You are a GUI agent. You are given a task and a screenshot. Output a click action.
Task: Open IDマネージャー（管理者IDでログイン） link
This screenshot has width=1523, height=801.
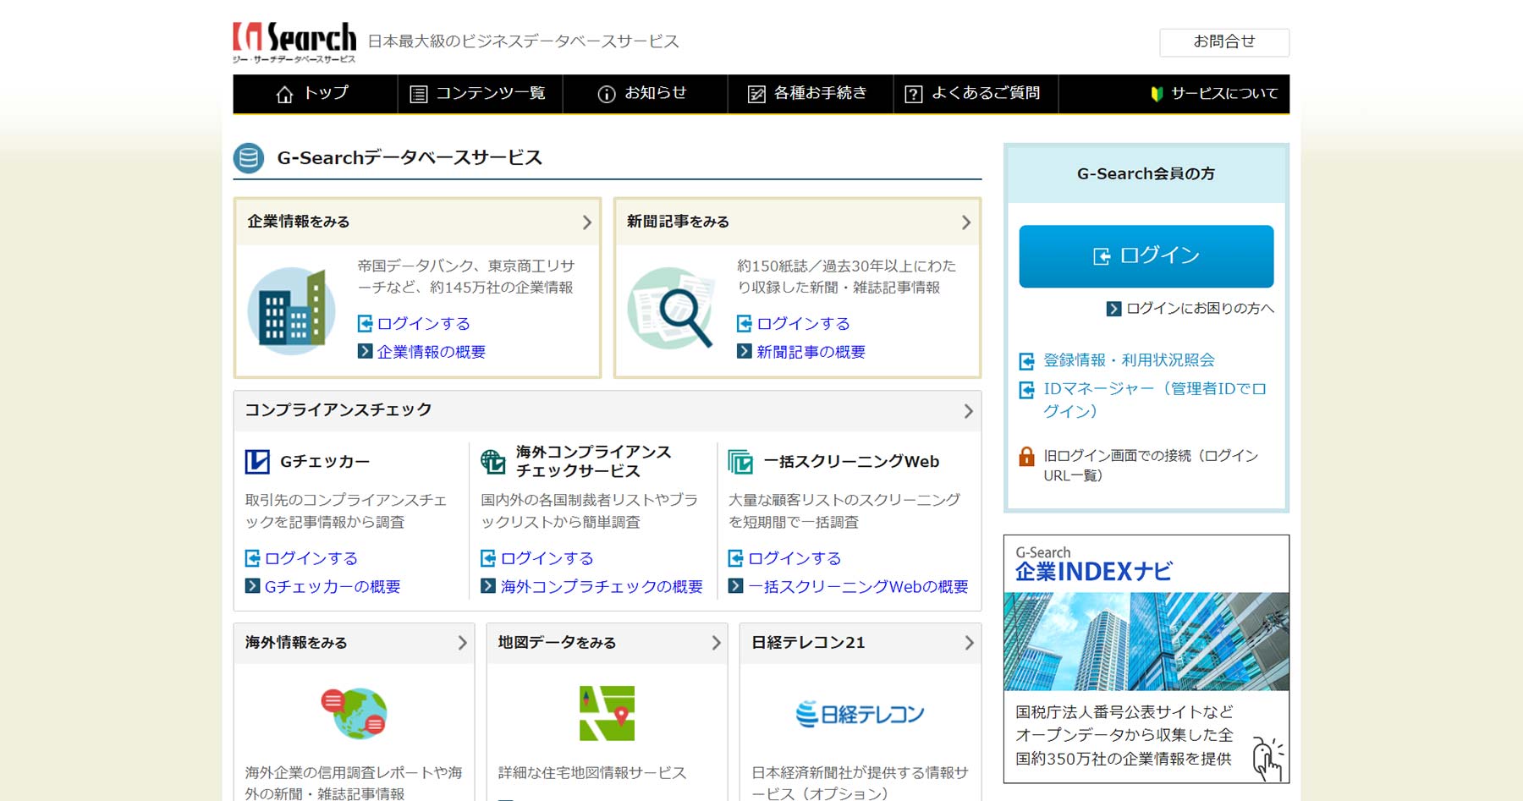coord(1155,400)
